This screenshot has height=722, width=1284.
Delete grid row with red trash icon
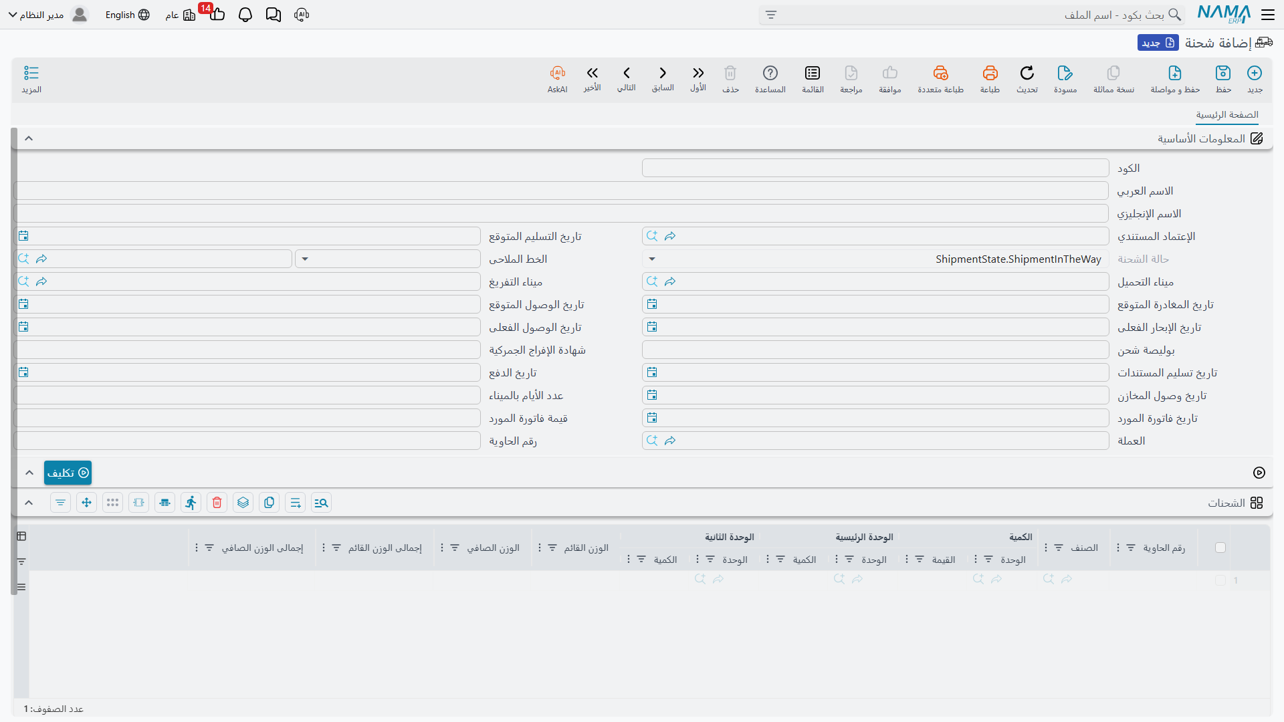point(217,503)
